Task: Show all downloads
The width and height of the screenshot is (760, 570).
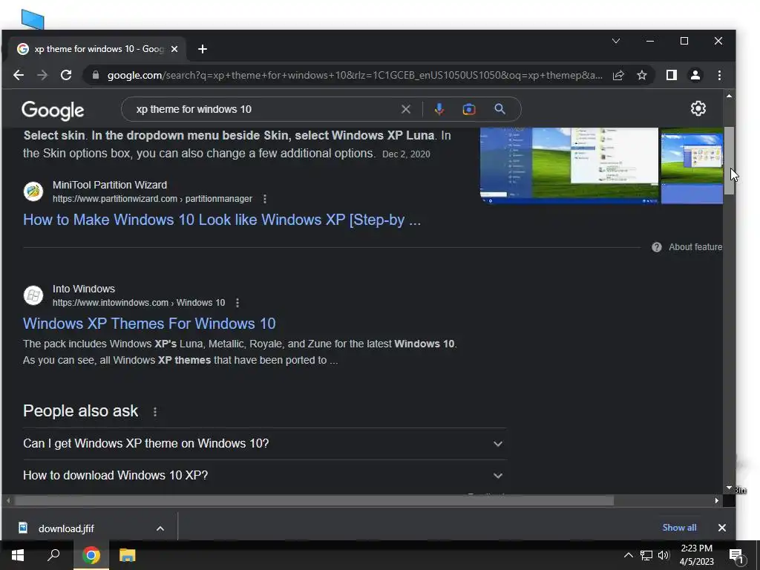Action: 679,528
